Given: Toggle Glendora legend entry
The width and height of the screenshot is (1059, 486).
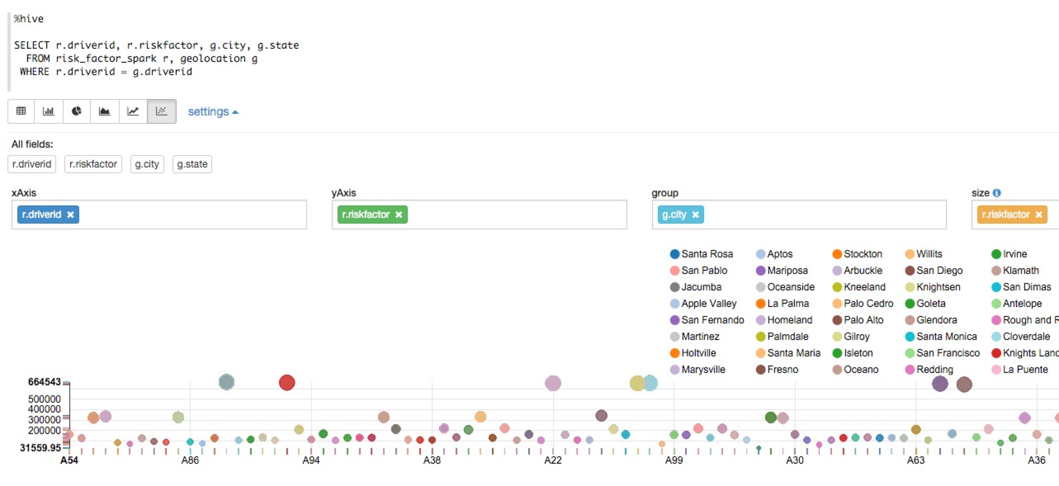Looking at the screenshot, I should click(931, 320).
